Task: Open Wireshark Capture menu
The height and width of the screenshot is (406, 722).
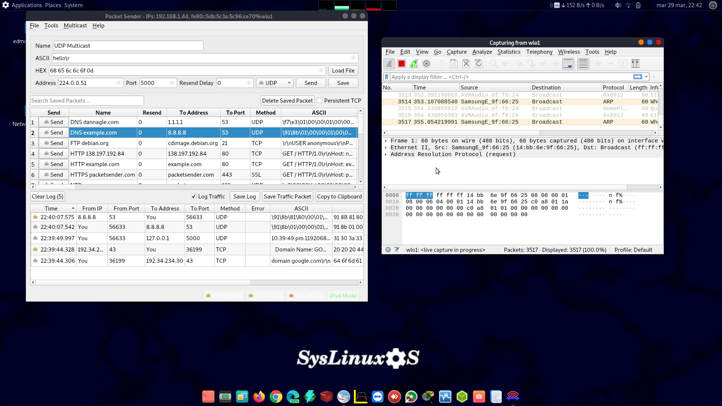Action: pos(457,52)
